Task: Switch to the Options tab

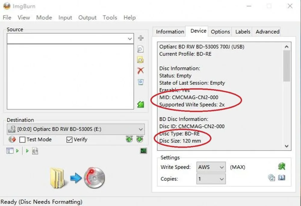Action: pos(220,32)
